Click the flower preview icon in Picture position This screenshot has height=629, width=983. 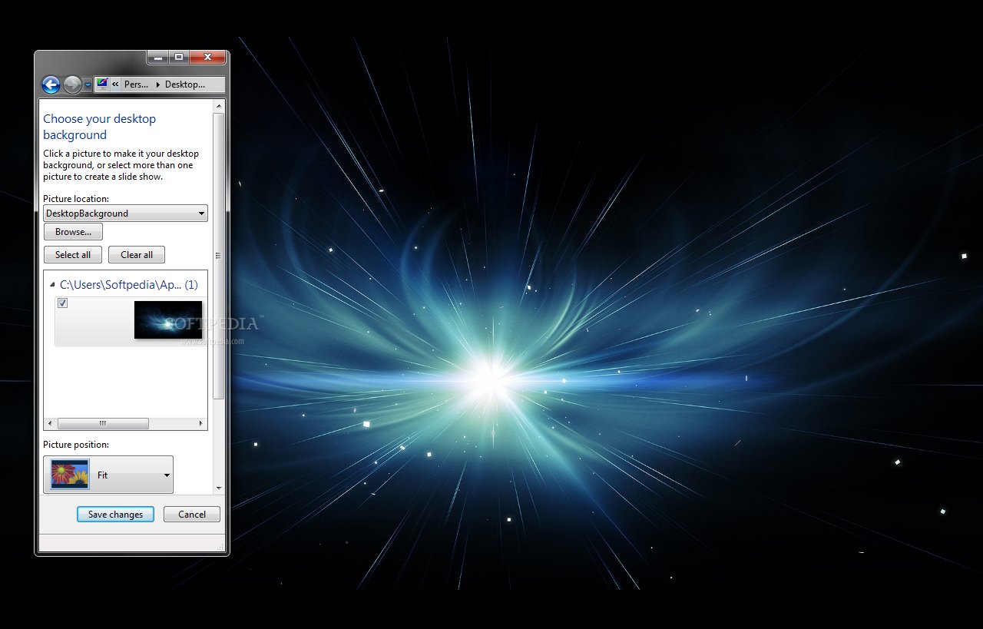[x=70, y=475]
